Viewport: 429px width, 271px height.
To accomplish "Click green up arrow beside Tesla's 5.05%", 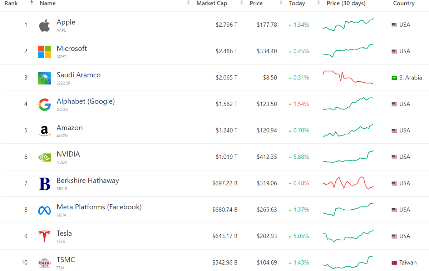I will point(290,236).
